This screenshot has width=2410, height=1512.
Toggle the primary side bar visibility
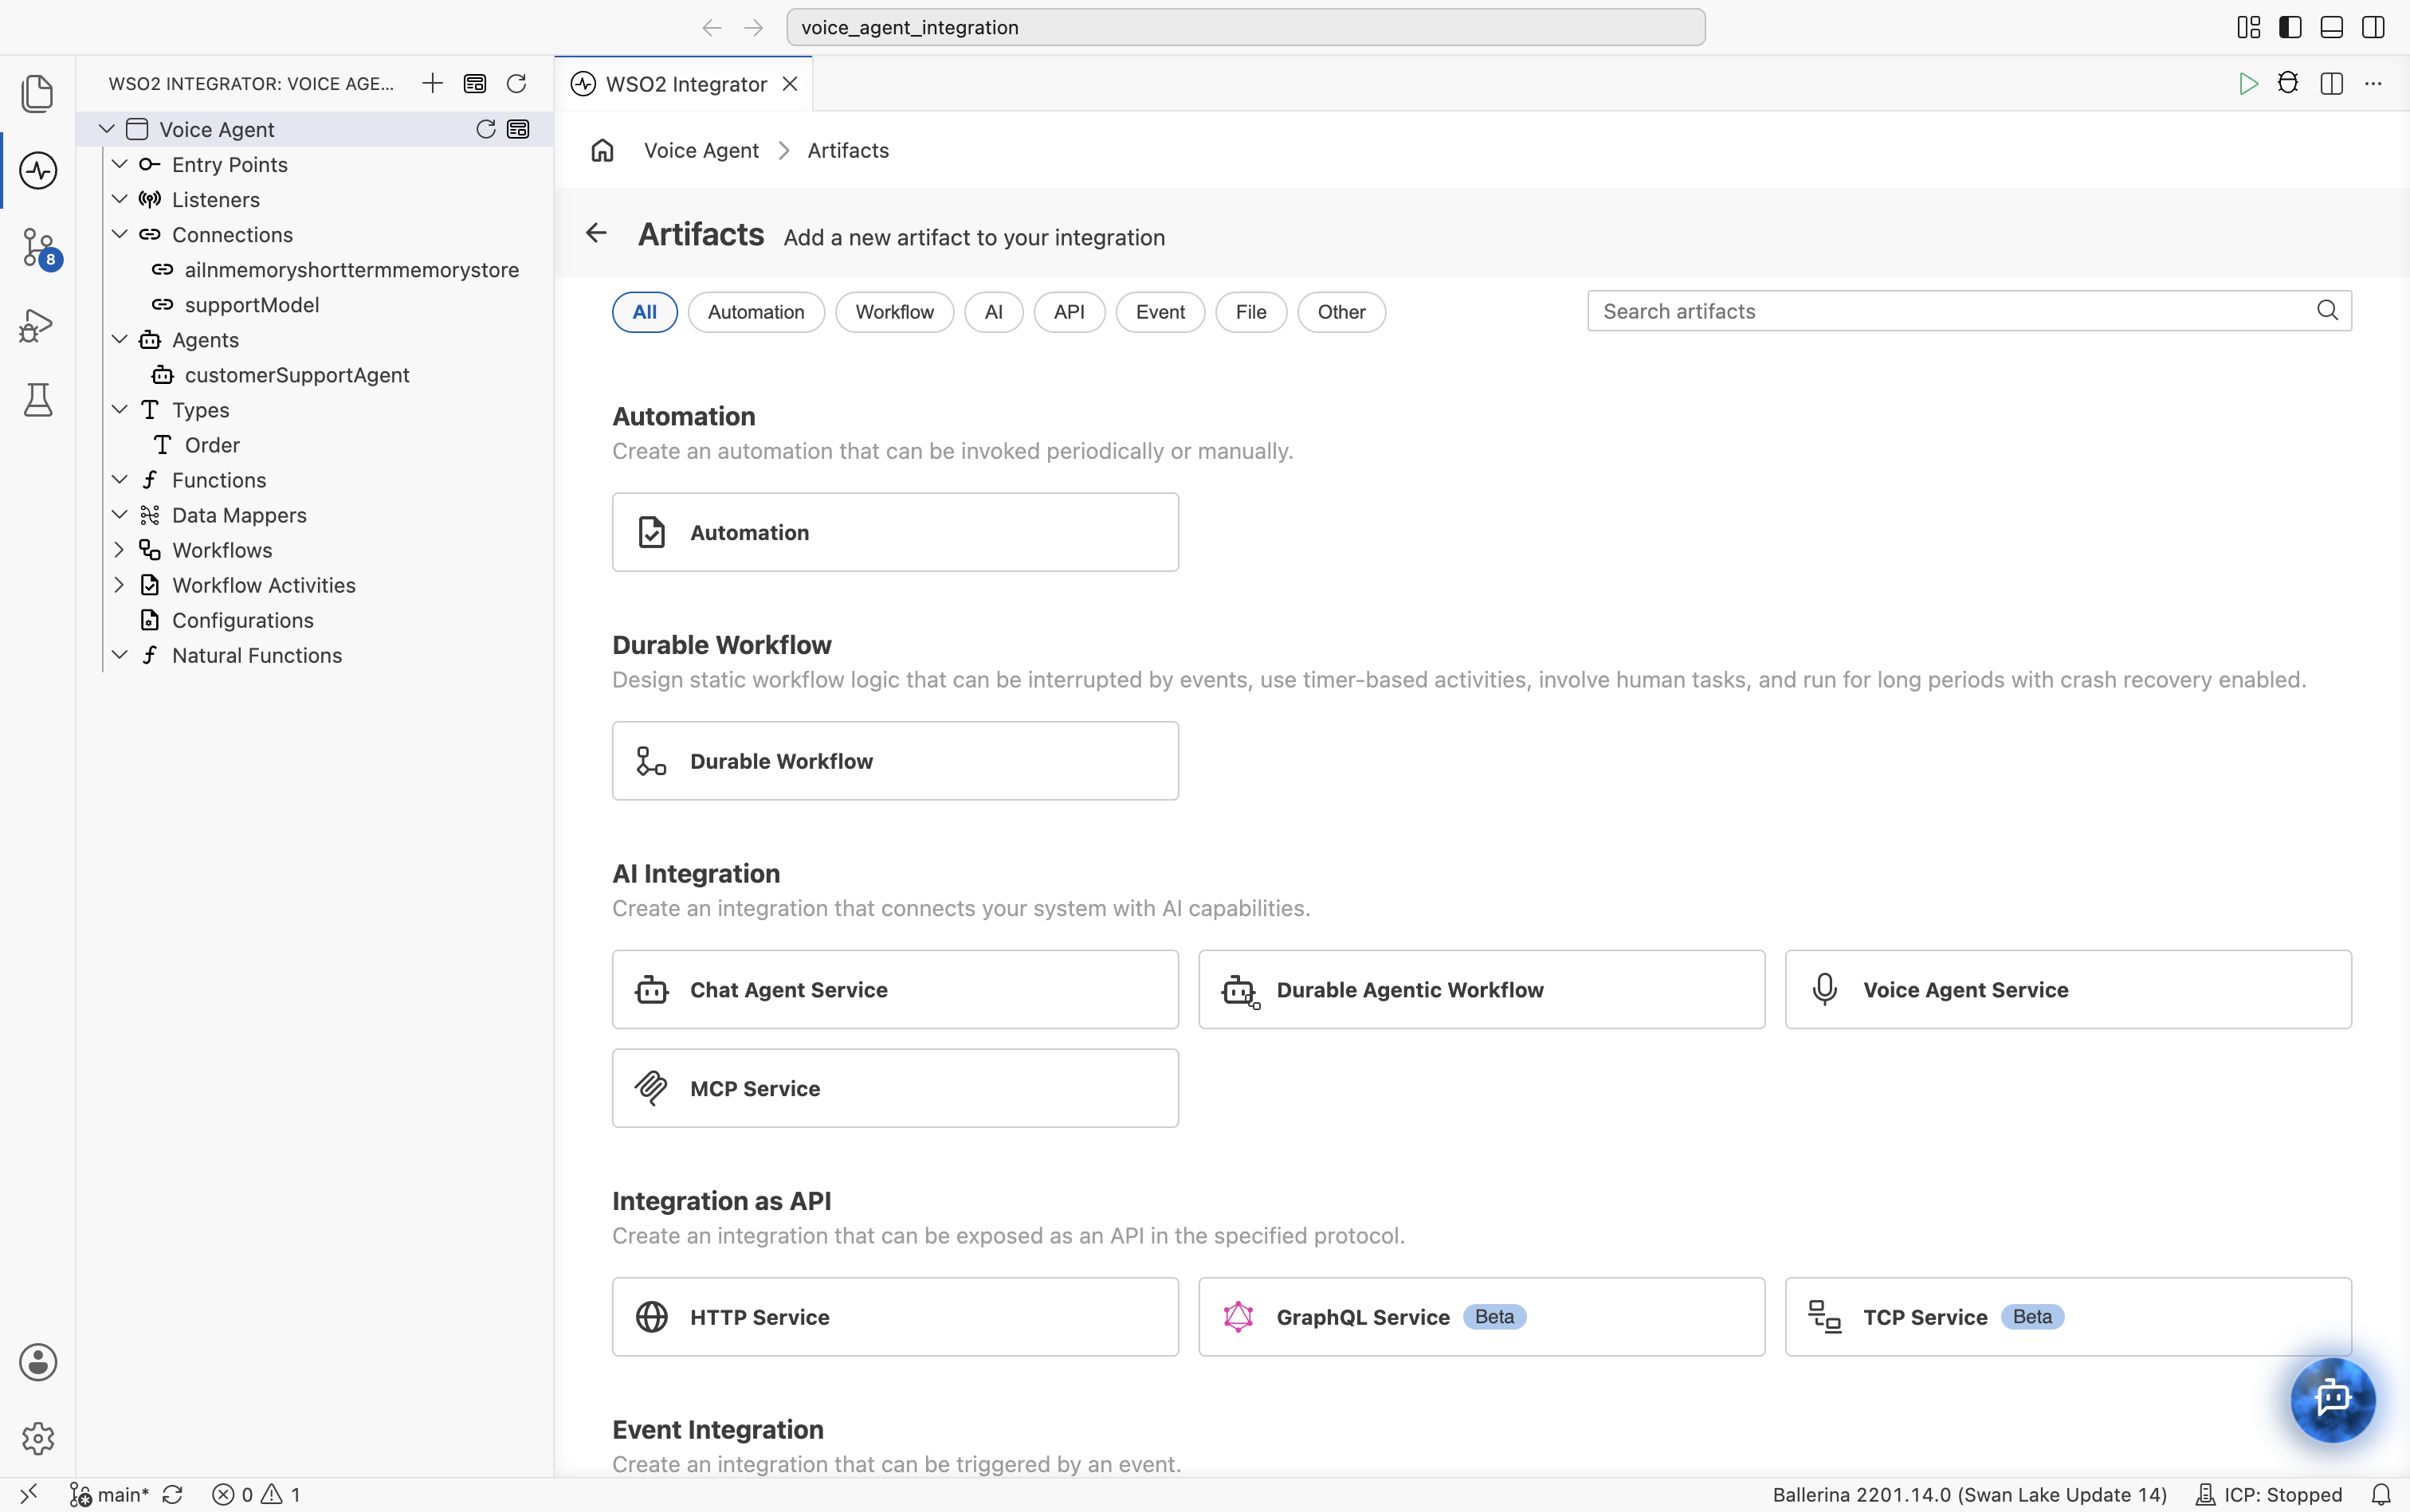point(2290,27)
